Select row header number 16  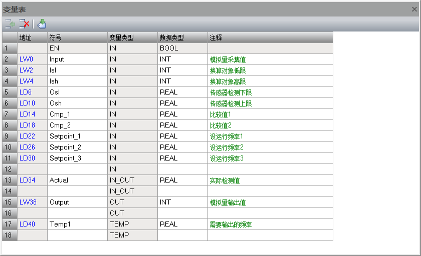[x=10, y=213]
